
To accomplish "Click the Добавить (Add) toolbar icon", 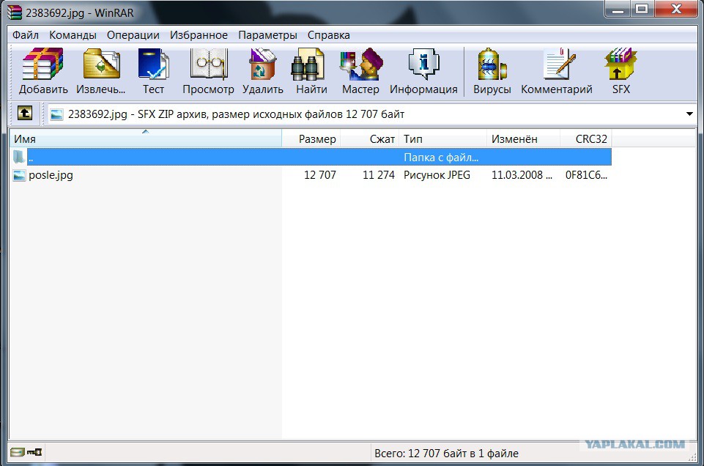I will coord(43,64).
